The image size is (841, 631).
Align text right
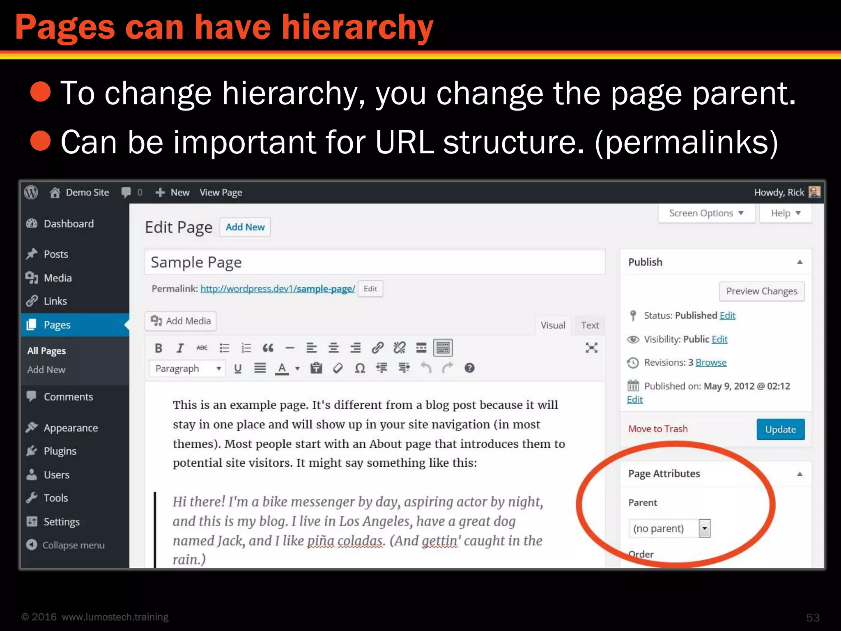coord(355,348)
